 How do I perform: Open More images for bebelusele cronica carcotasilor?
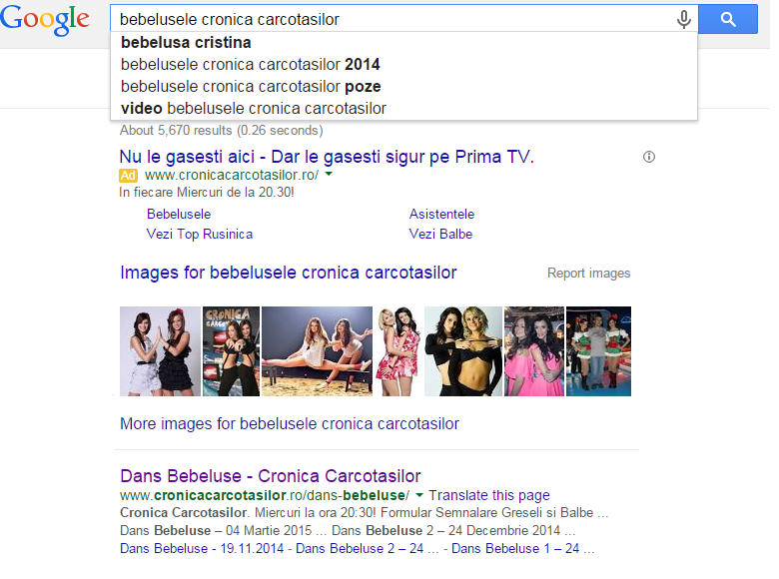pos(290,423)
